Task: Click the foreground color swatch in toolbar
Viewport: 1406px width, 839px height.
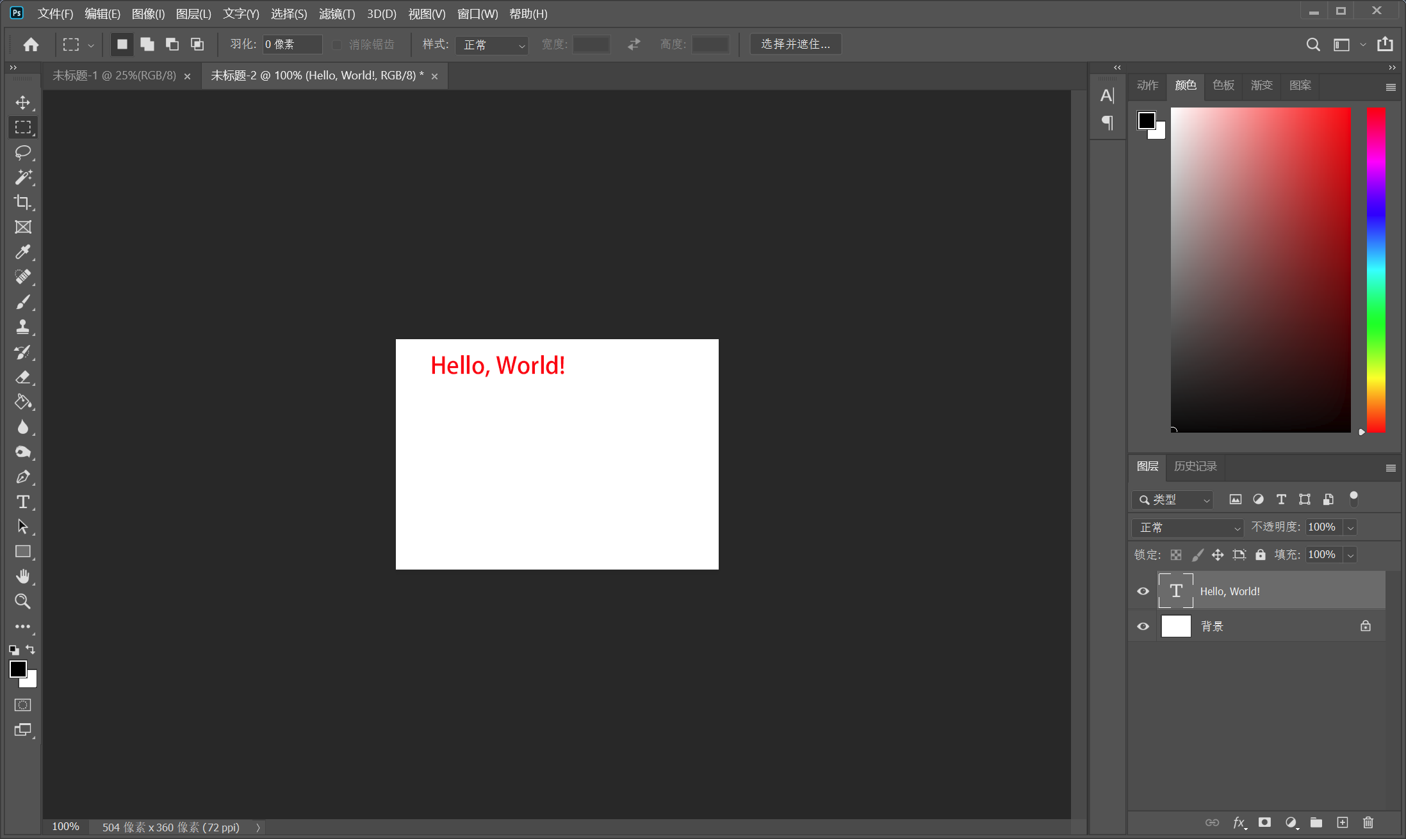Action: pyautogui.click(x=17, y=669)
